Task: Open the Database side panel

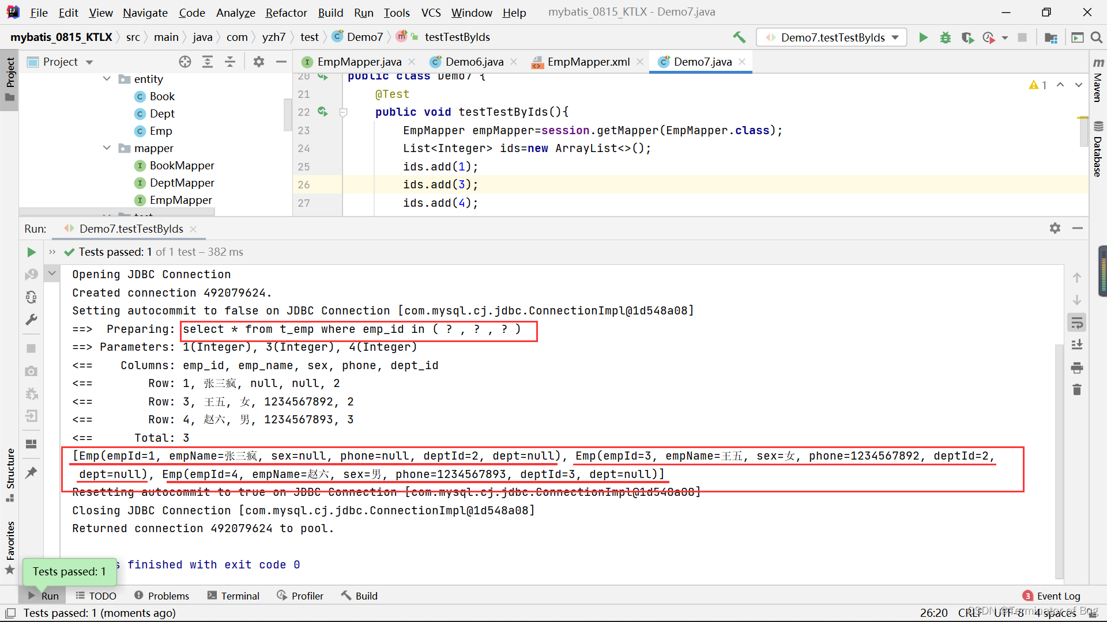Action: click(x=1098, y=149)
